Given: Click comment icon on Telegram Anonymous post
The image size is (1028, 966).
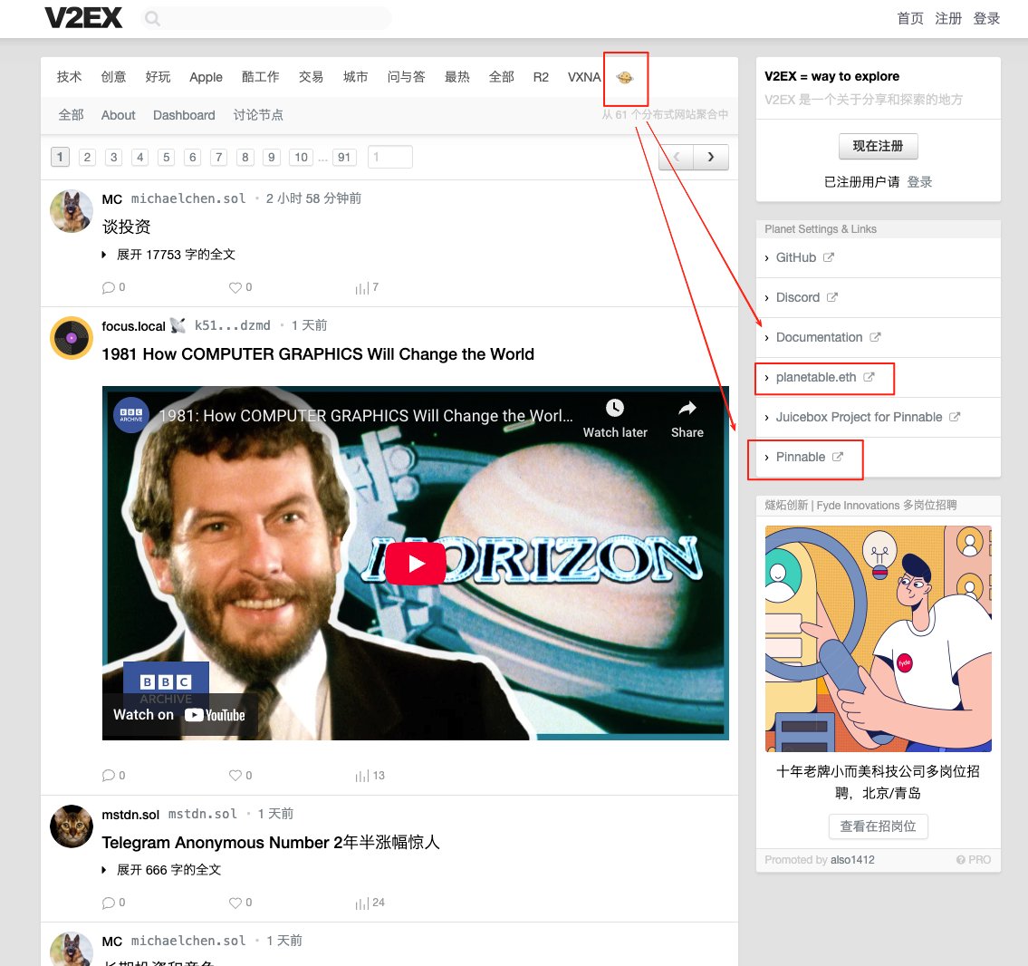Looking at the screenshot, I should point(108,903).
